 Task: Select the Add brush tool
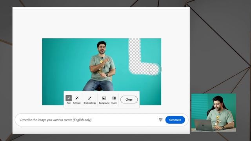pyautogui.click(x=69, y=99)
